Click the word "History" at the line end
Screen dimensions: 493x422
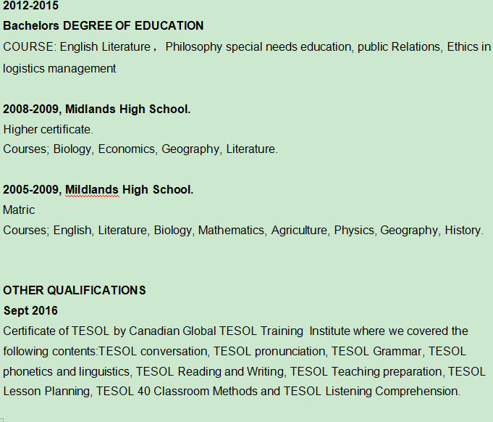463,231
